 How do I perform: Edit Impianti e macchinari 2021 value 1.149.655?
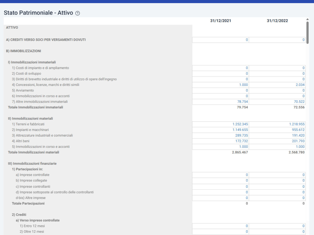coord(221,130)
